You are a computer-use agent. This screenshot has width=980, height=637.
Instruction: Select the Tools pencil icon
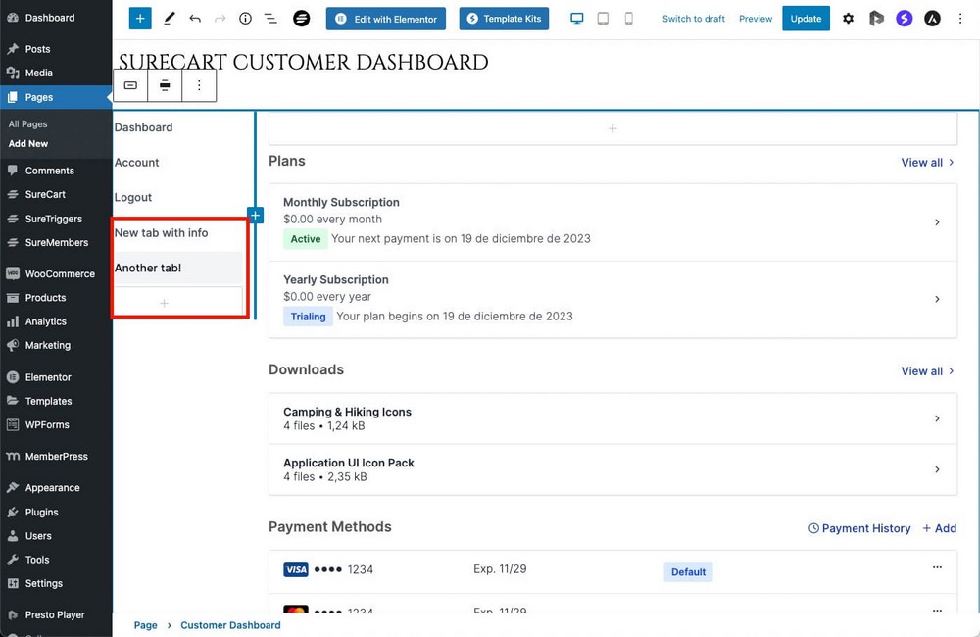169,19
